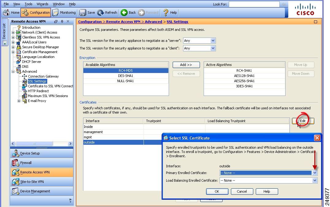330x207 pixels.
Task: Click the Maximum SSL VPN Sessions icon
Action: pos(25,96)
